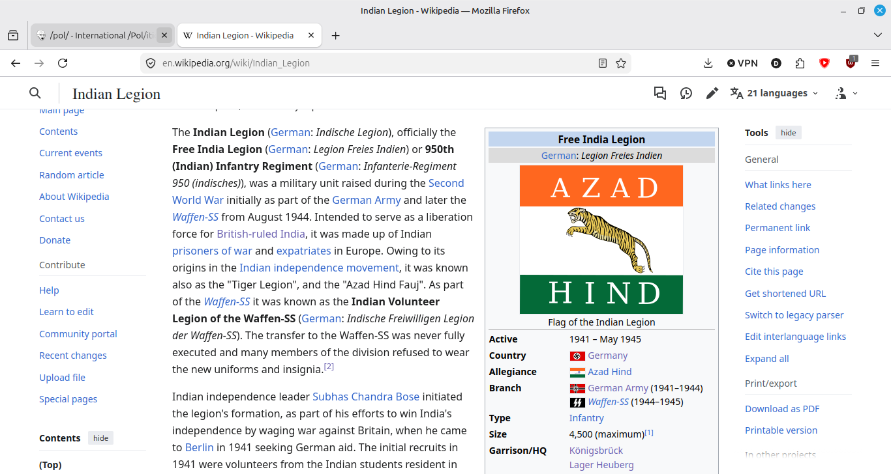
Task: Switch to the /pol/ International tab
Action: click(x=102, y=35)
